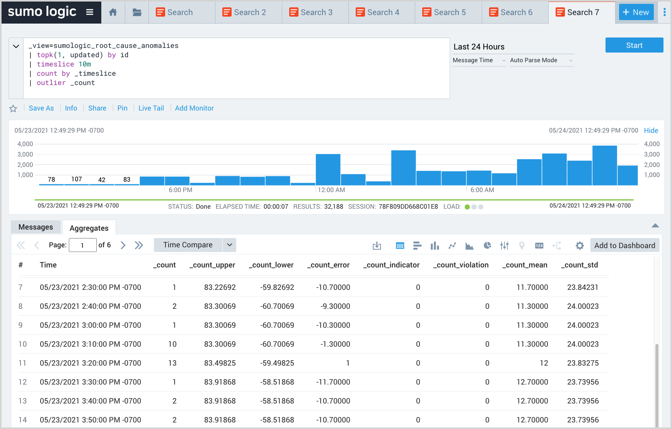Click the Add Monitor link
This screenshot has width=672, height=429.
[194, 108]
